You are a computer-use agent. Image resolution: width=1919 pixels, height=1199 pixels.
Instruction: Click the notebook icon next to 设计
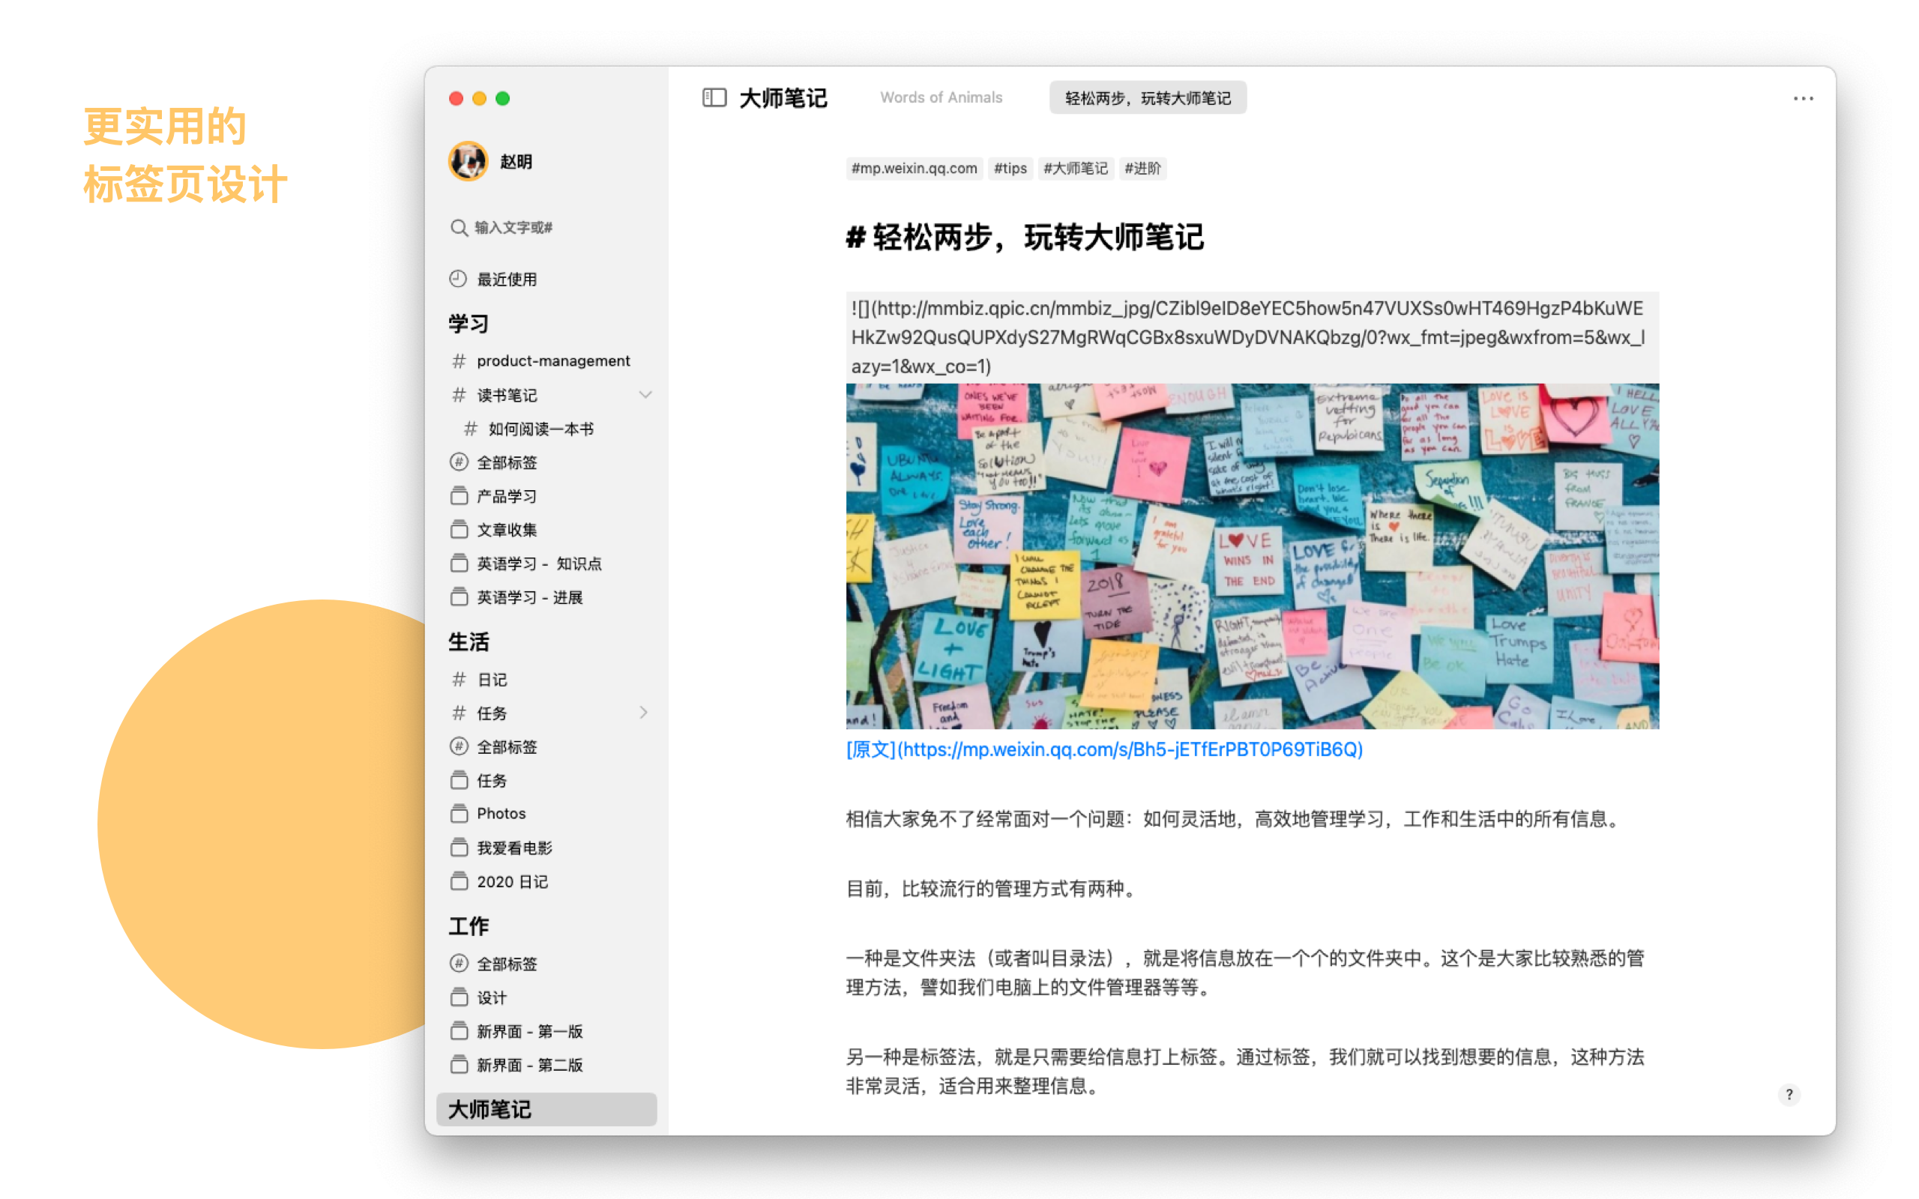[x=458, y=997]
